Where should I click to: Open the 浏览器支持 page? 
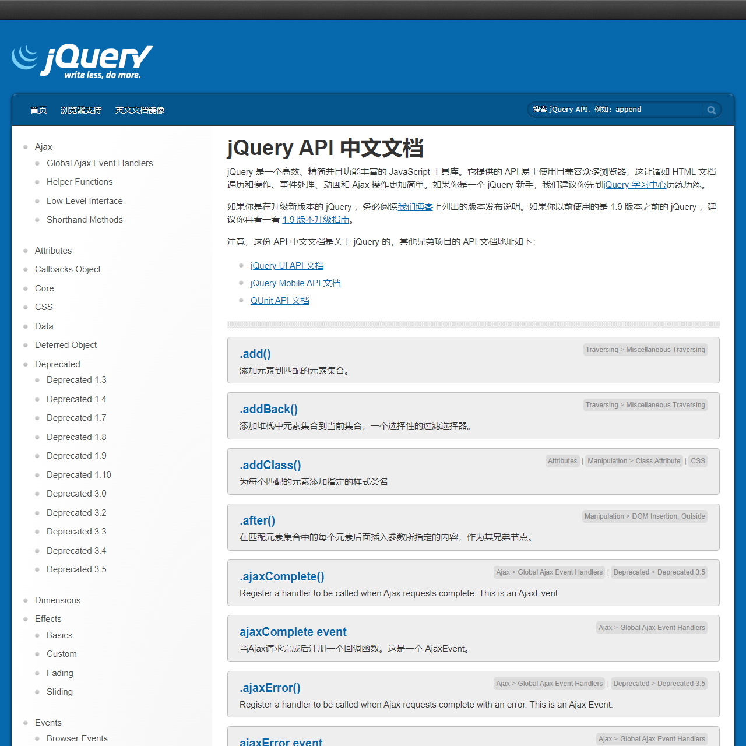(x=81, y=110)
